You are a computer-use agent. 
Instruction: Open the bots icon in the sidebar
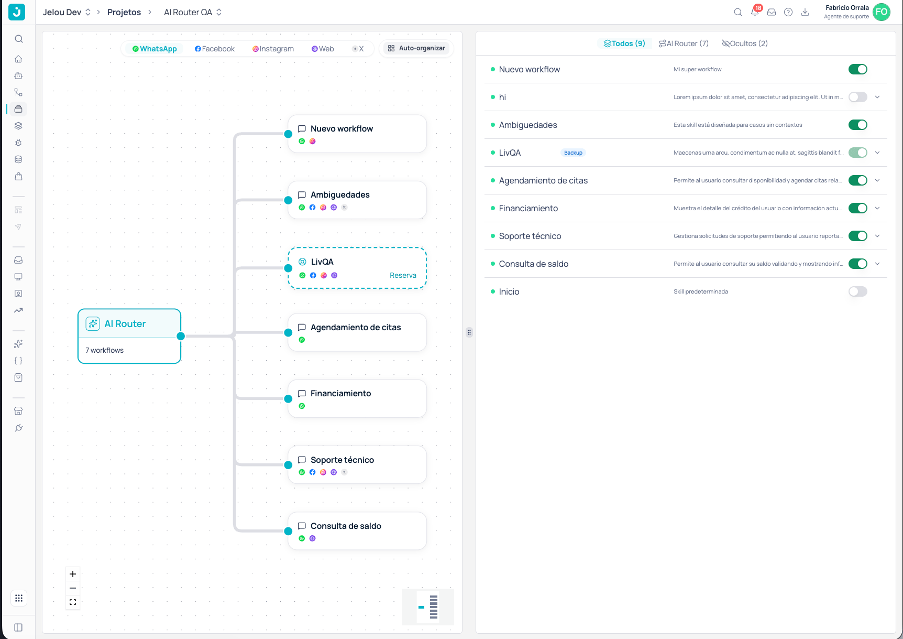18,75
